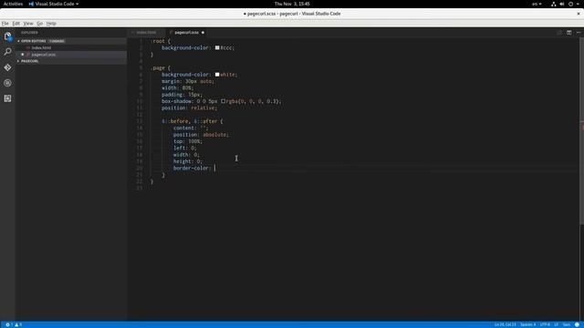Open the volume icon in top bar
This screenshot has height=328, width=584.
(562, 4)
